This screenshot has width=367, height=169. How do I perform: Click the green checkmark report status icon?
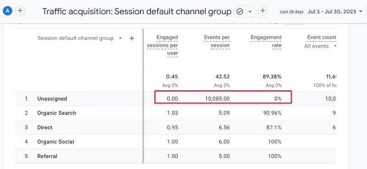point(239,11)
